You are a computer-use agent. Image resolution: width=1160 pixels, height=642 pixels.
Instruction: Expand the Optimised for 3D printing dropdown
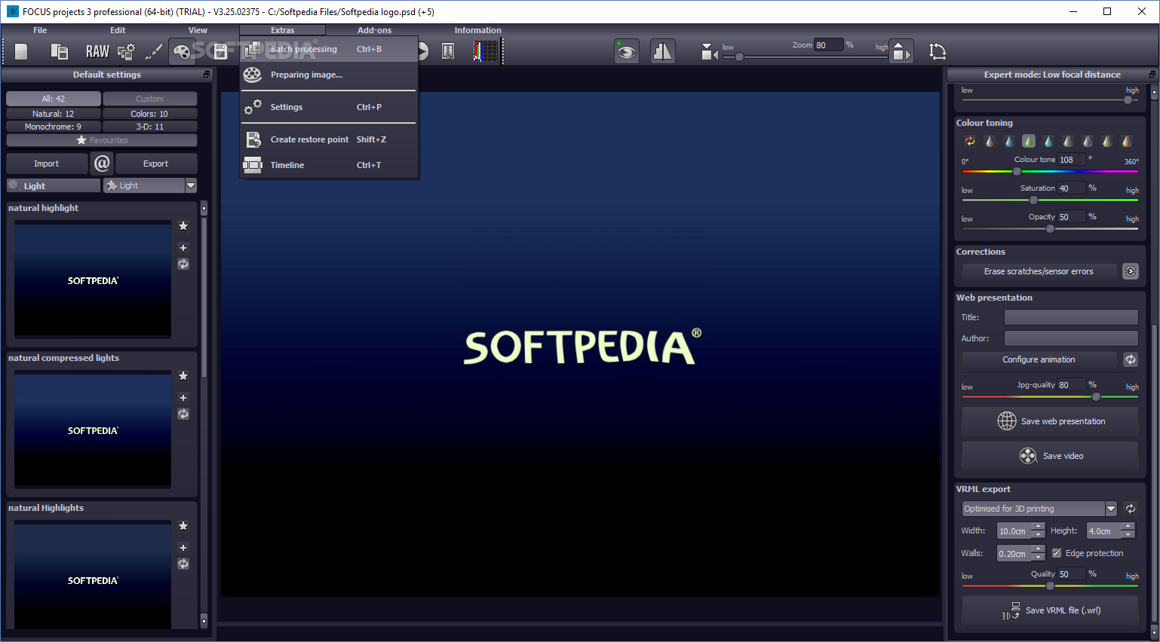tap(1111, 509)
